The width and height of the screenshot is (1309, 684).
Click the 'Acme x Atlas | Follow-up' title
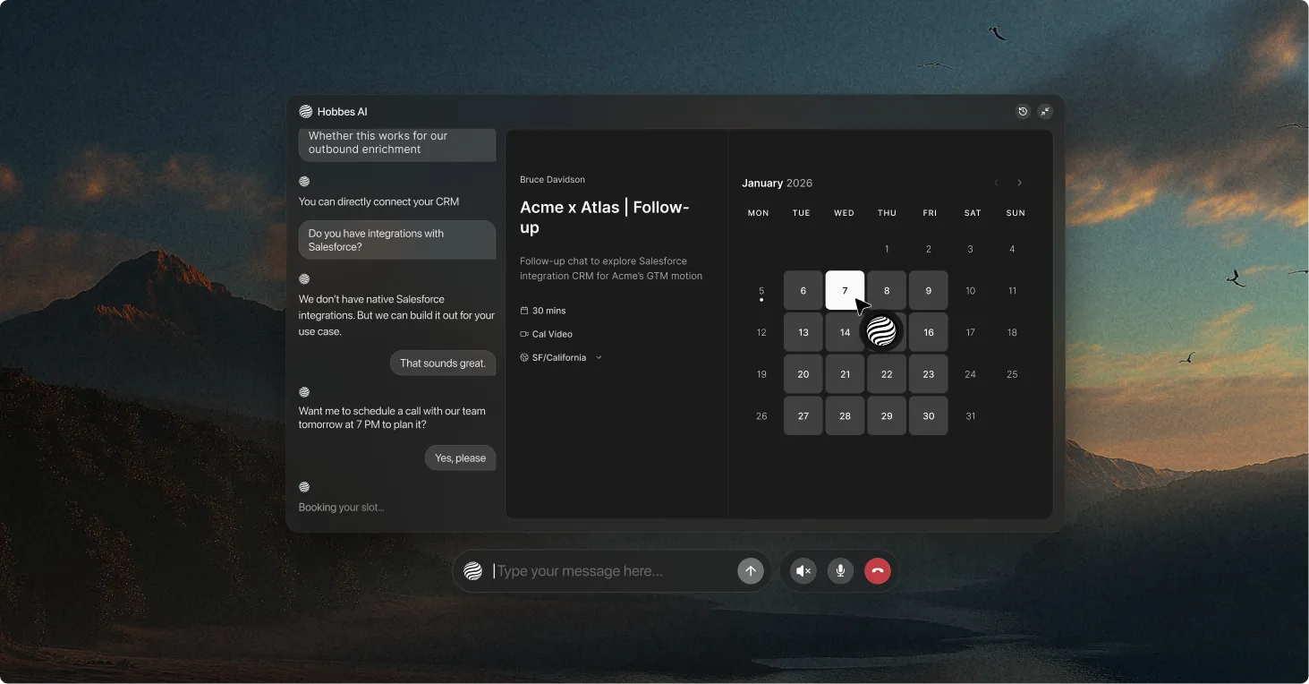tap(605, 218)
